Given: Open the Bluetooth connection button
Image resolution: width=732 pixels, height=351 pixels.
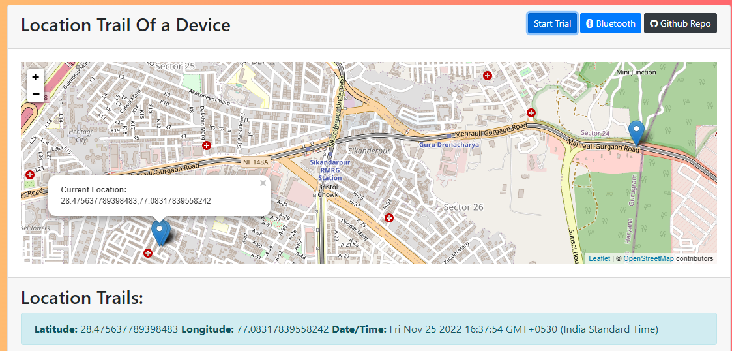Looking at the screenshot, I should pyautogui.click(x=610, y=23).
